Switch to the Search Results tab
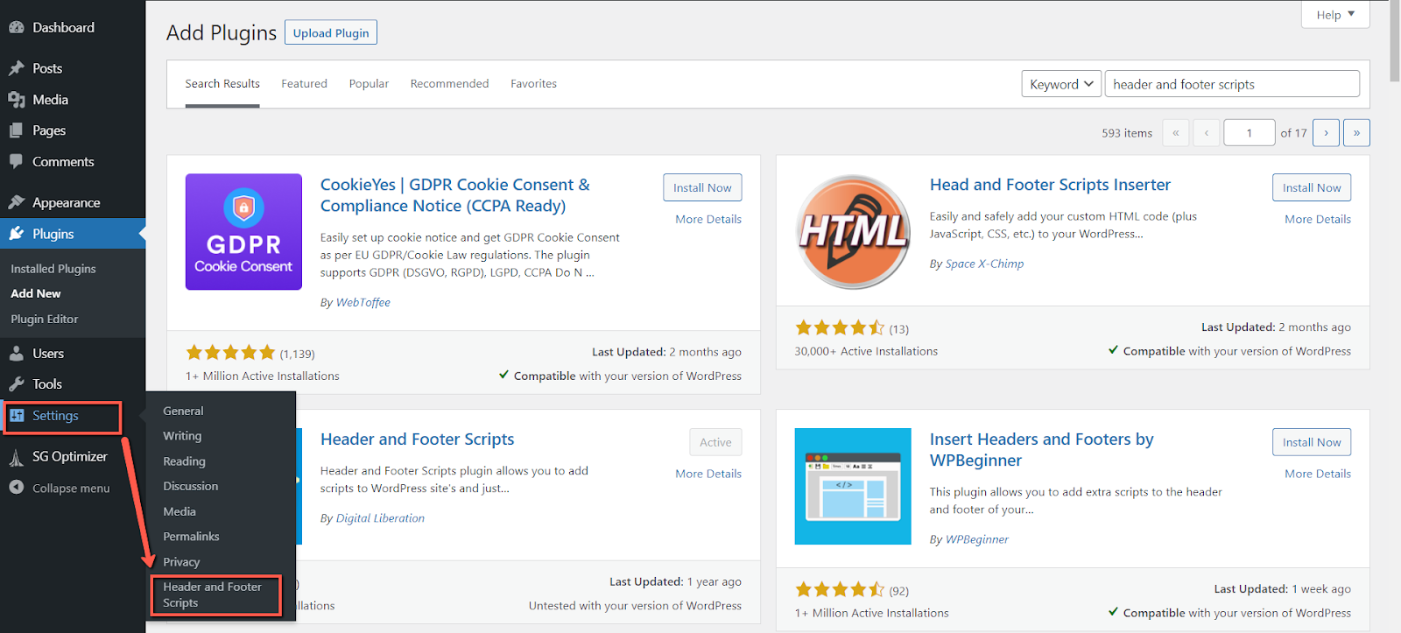This screenshot has height=633, width=1401. 222,84
